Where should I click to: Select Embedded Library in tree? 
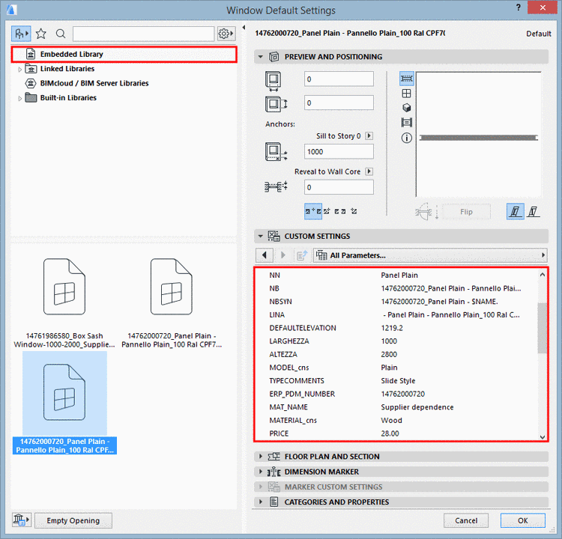(x=124, y=54)
